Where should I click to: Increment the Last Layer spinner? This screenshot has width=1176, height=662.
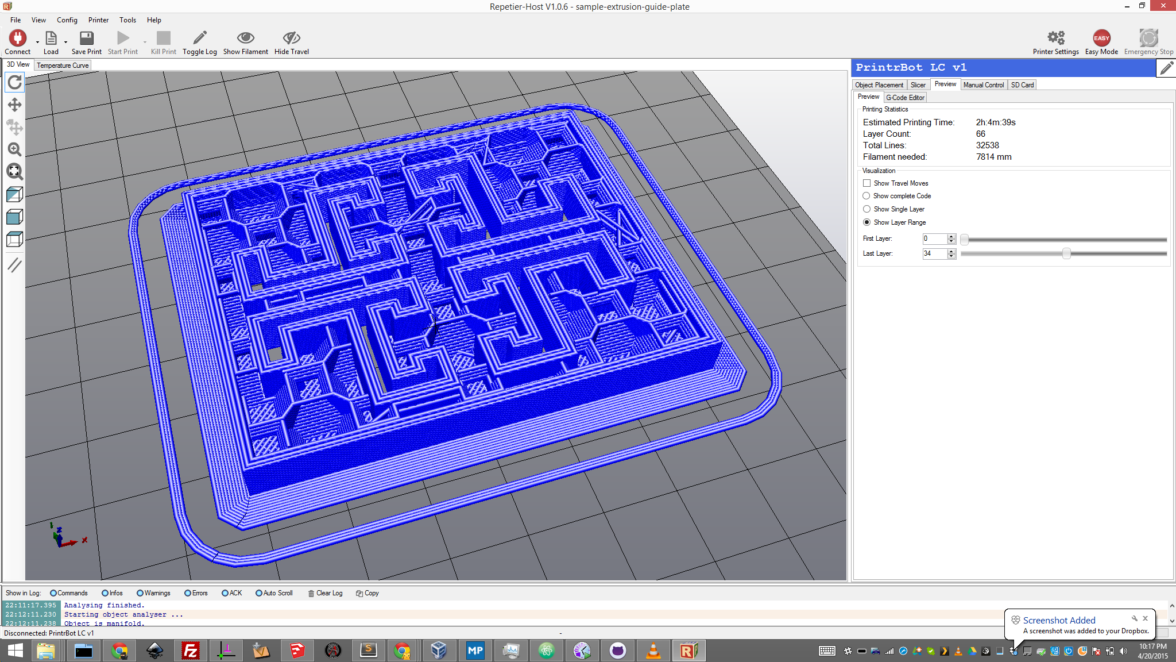[x=951, y=251]
